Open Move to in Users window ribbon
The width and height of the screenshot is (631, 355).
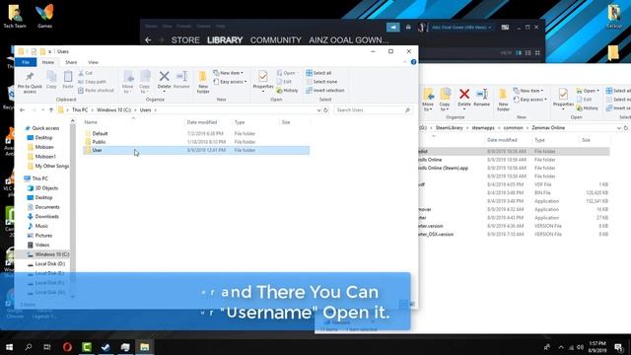(128, 82)
